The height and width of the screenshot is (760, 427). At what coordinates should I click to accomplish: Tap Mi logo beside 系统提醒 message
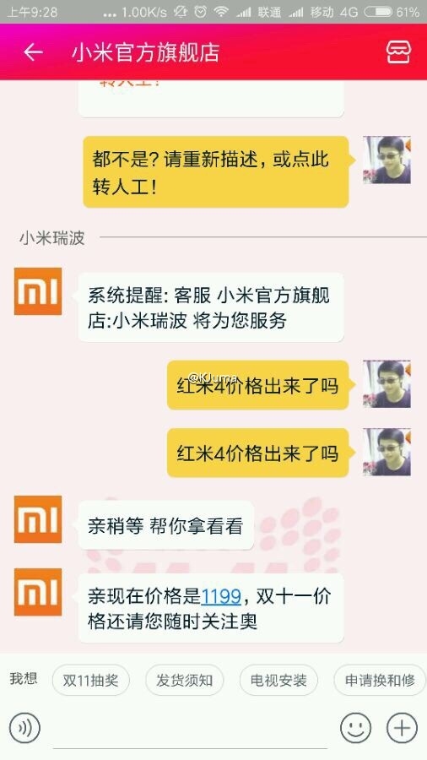pos(38,291)
